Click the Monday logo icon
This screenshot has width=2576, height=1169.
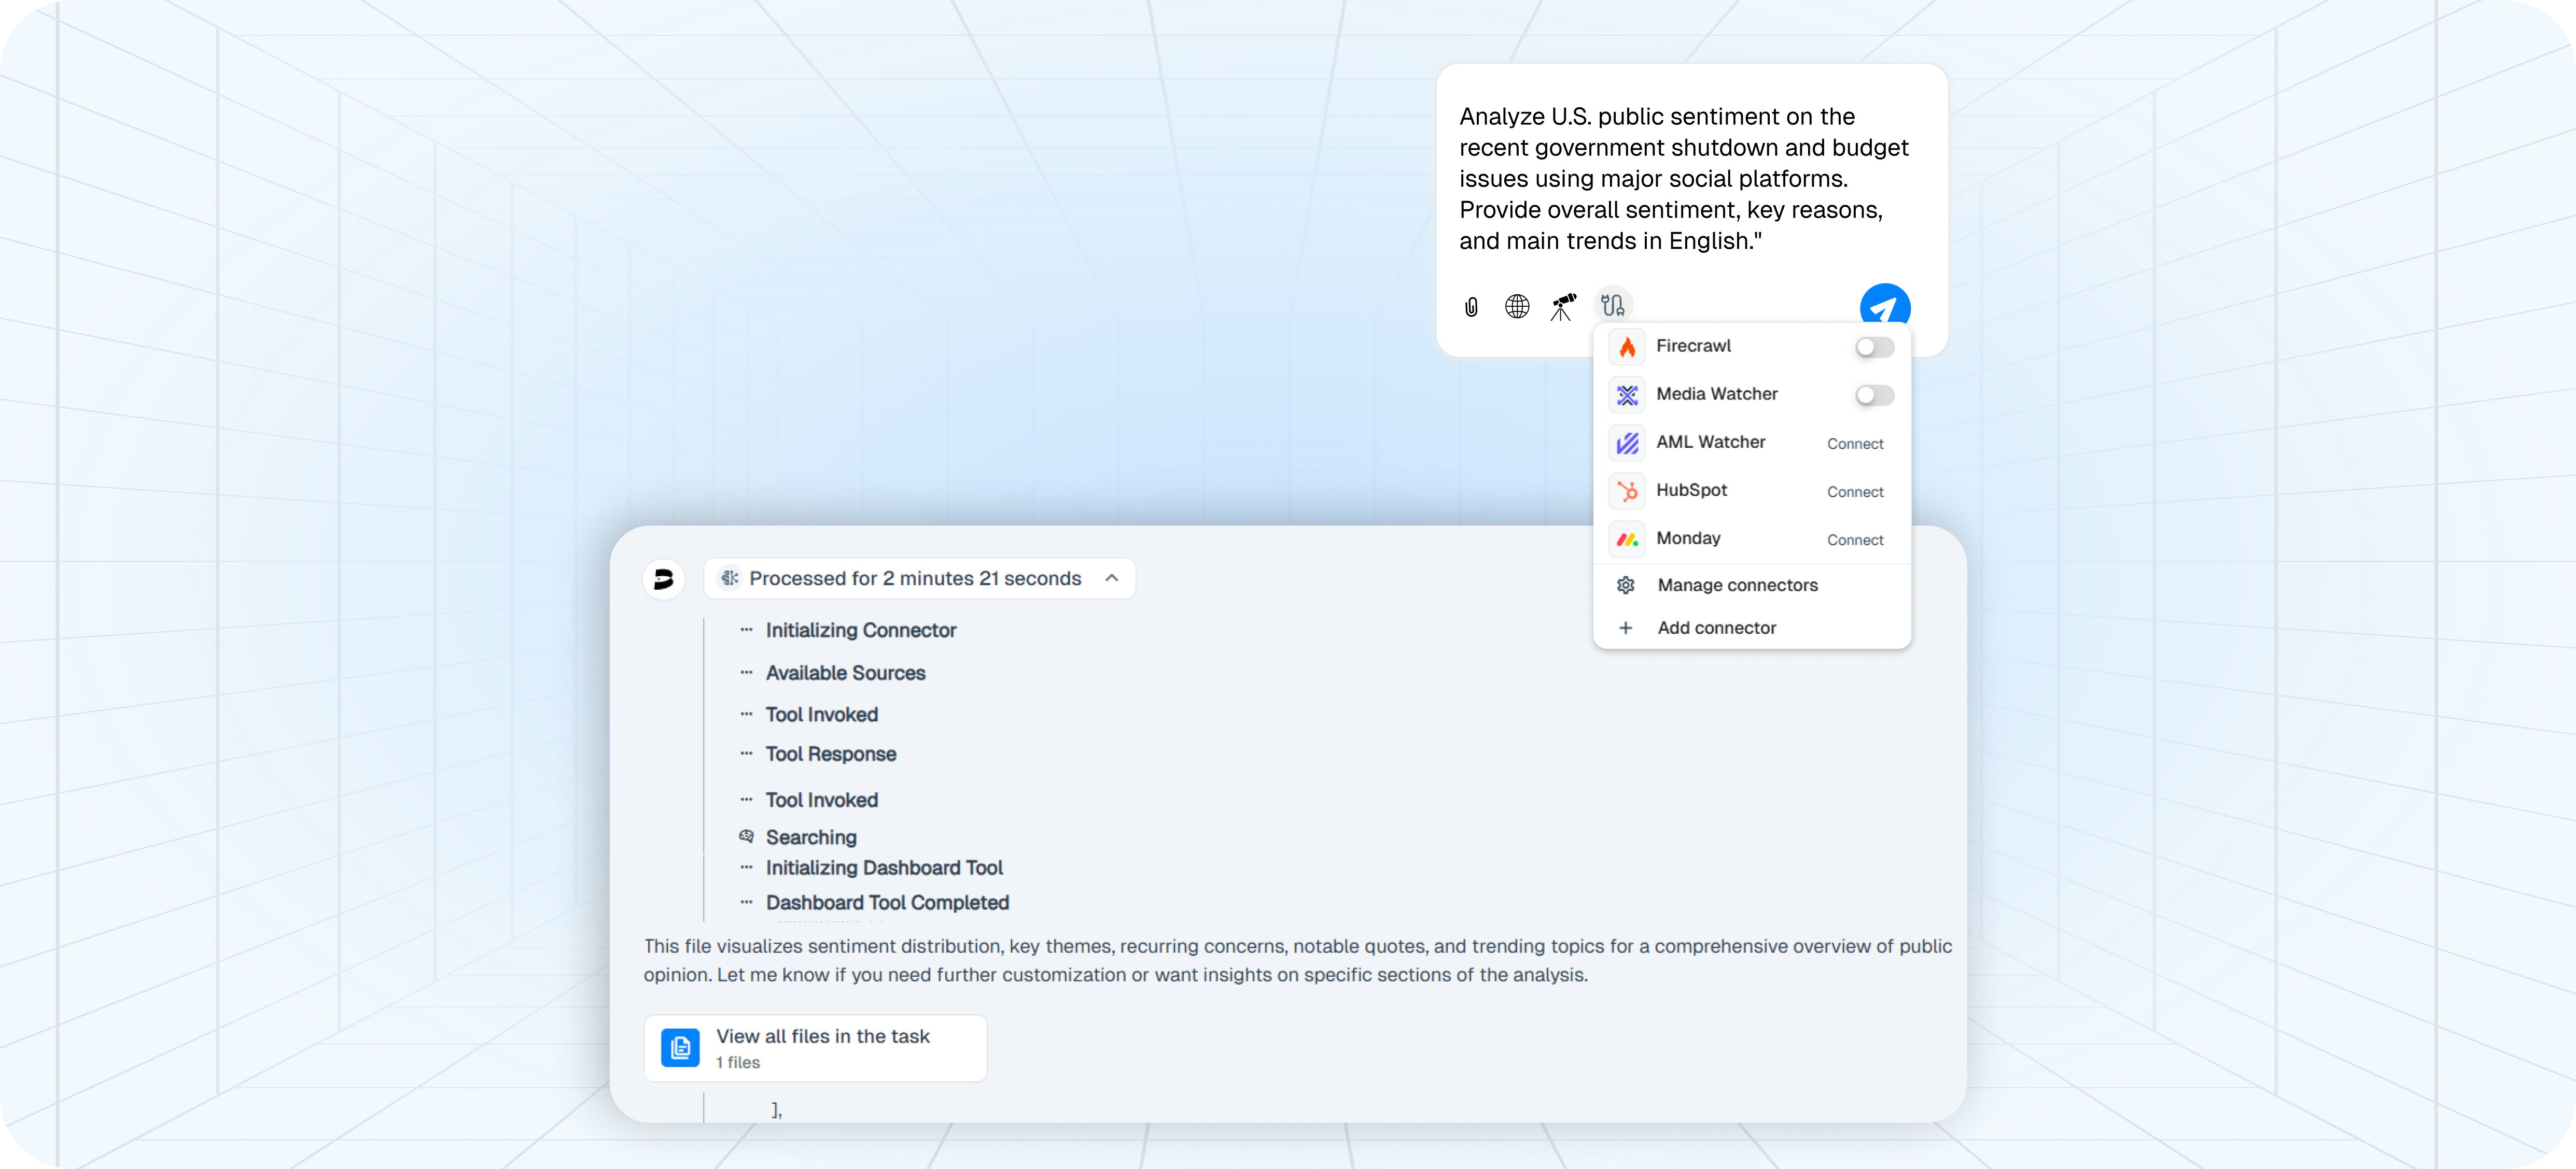pyautogui.click(x=1627, y=538)
